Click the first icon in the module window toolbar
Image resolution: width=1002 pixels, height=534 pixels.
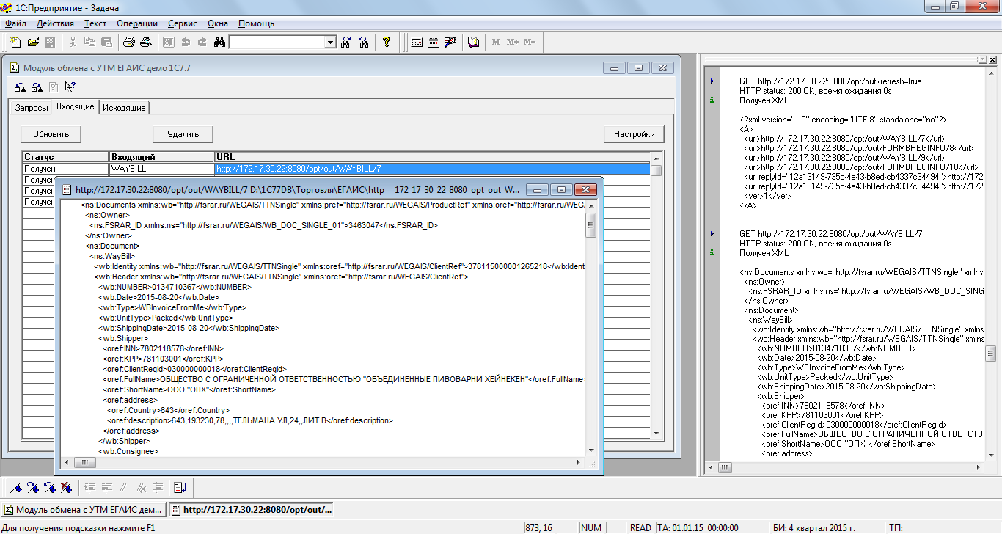[x=21, y=88]
